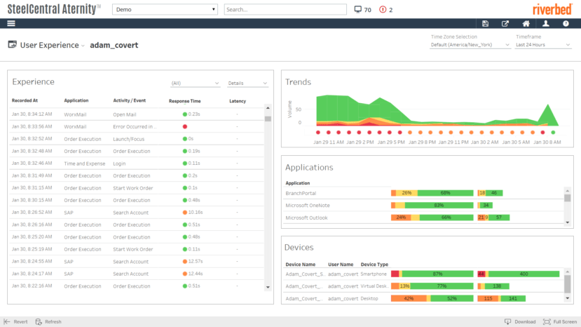The image size is (581, 327).
Task: Click the Full Screen icon
Action: [x=547, y=321]
